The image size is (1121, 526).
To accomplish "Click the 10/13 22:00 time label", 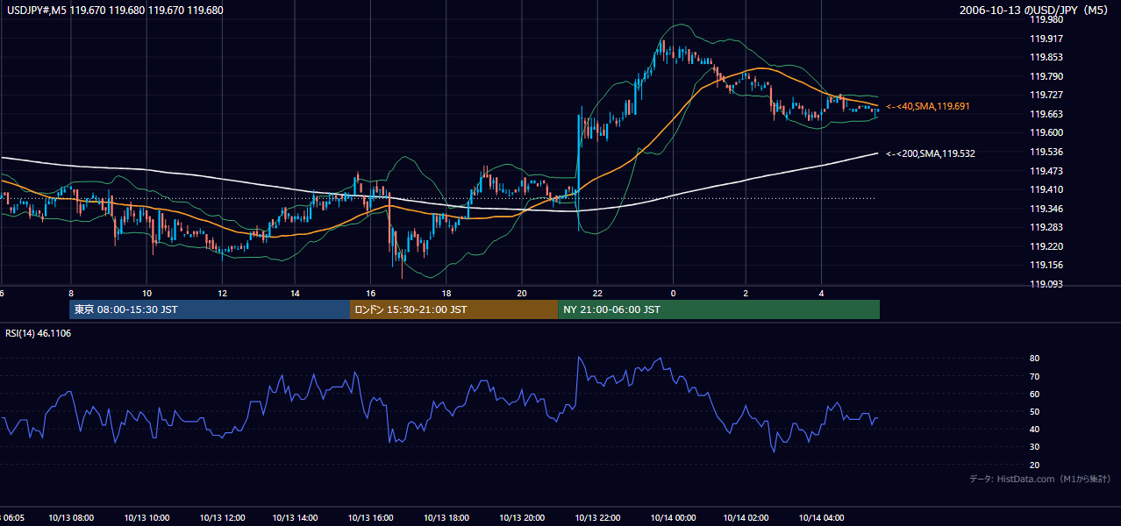I will pos(597,517).
